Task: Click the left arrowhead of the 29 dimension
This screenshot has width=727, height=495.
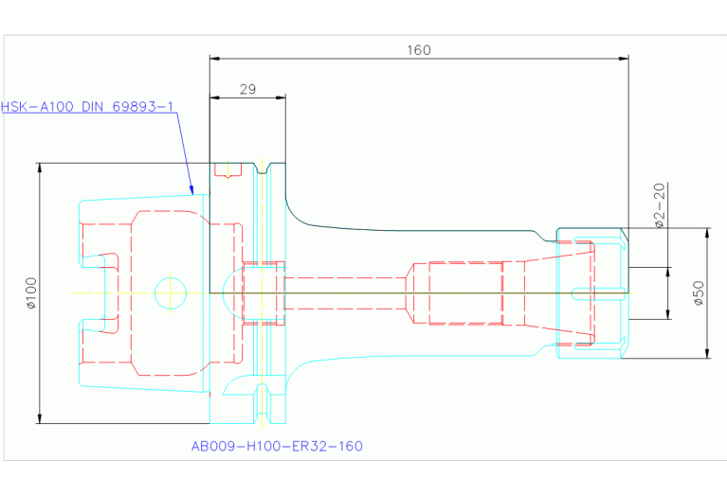Action: pyautogui.click(x=214, y=97)
